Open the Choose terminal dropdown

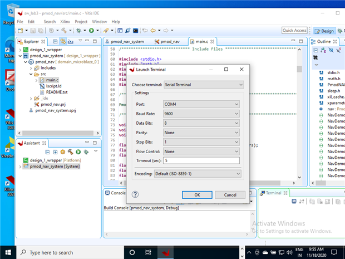[x=204, y=85]
